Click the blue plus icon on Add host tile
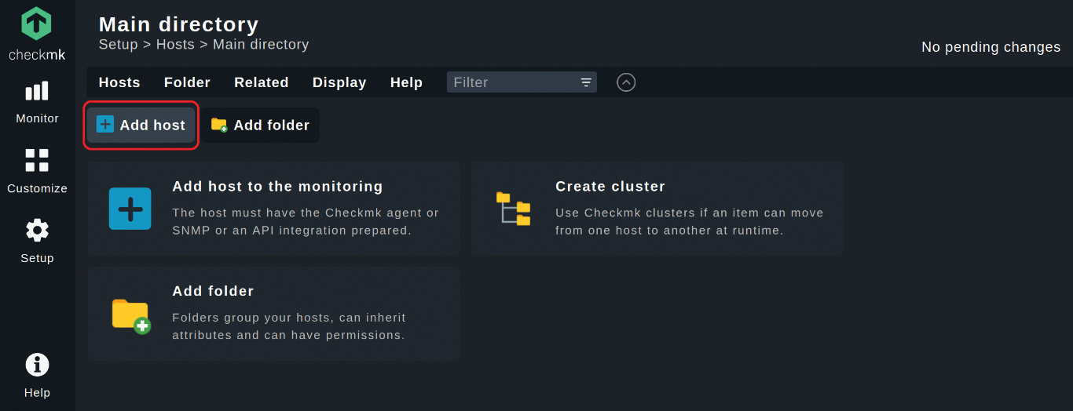 130,209
